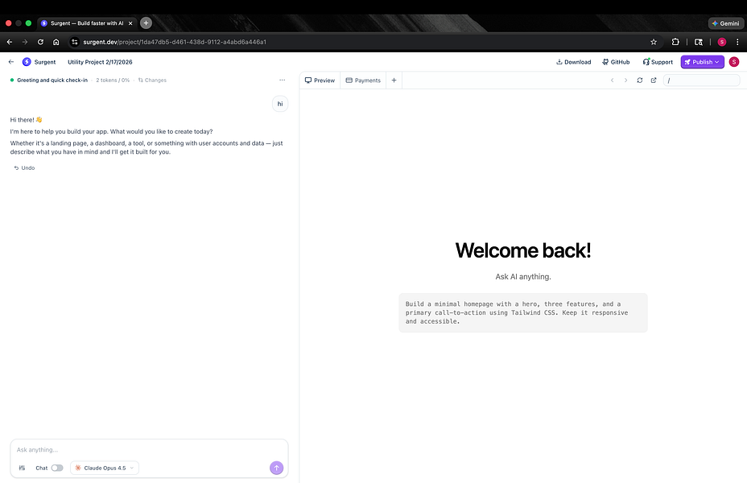Image resolution: width=747 pixels, height=483 pixels.
Task: Send the message with the arrow button
Action: point(276,468)
